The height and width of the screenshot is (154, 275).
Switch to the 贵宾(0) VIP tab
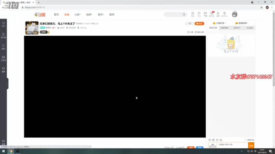(237, 28)
